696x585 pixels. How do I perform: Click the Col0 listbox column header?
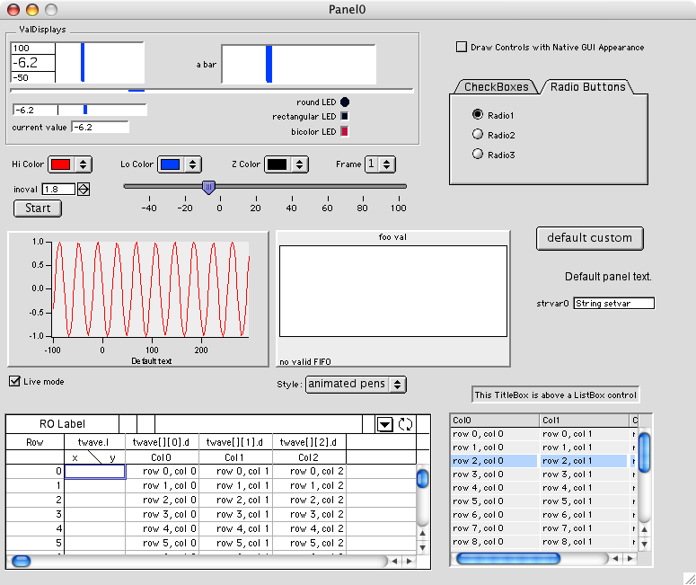pos(496,421)
